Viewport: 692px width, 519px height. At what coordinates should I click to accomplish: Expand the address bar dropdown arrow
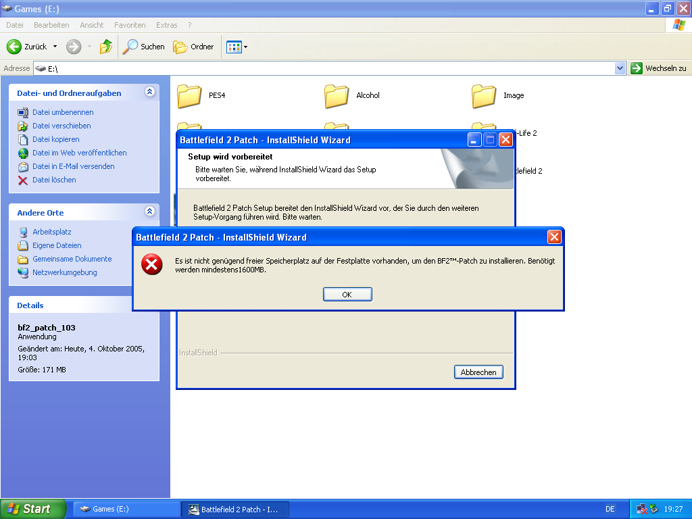click(620, 68)
